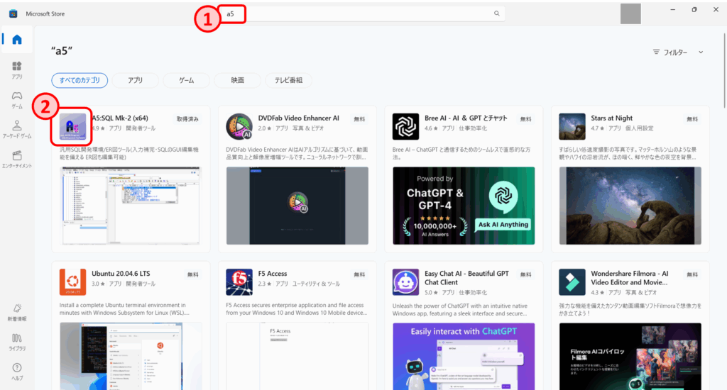Image resolution: width=727 pixels, height=390 pixels.
Task: Select the アプリ category filter tab
Action: point(136,80)
